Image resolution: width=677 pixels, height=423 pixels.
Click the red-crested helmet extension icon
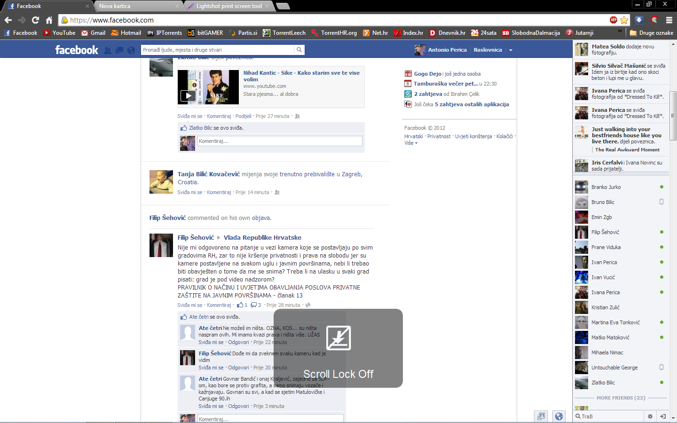(654, 20)
